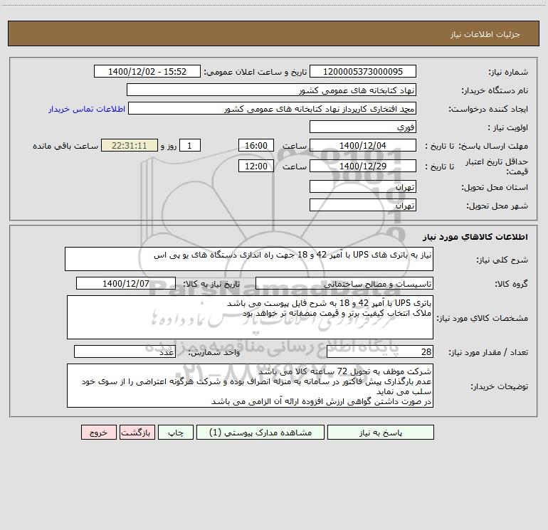Screen dimensions: 548x530
Task: Click the چاپ print button
Action: tap(176, 433)
